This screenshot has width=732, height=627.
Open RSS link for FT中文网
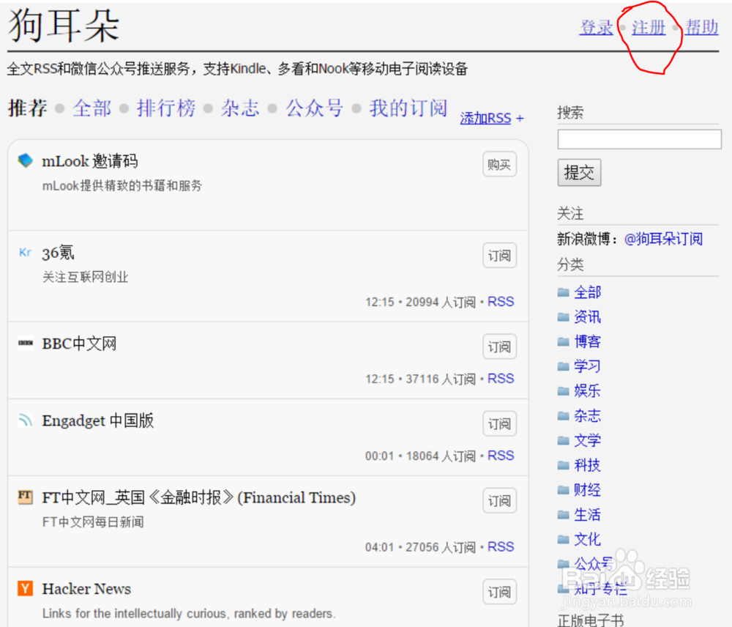pos(501,546)
